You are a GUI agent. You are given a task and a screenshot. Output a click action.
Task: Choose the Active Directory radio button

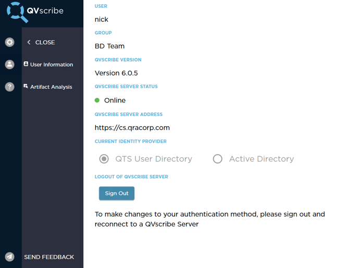click(218, 159)
